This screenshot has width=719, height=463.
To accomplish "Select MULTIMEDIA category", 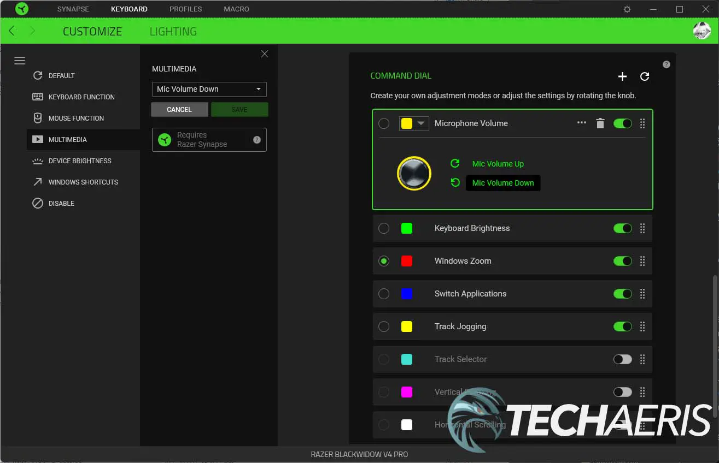I will tap(83, 139).
